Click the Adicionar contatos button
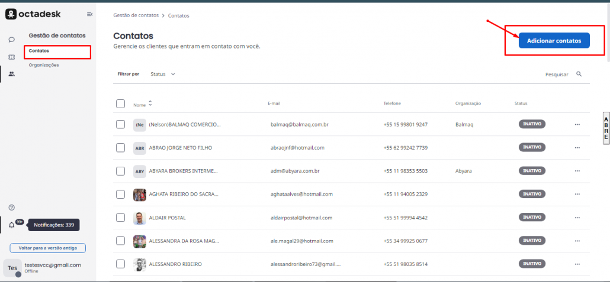 pyautogui.click(x=554, y=40)
